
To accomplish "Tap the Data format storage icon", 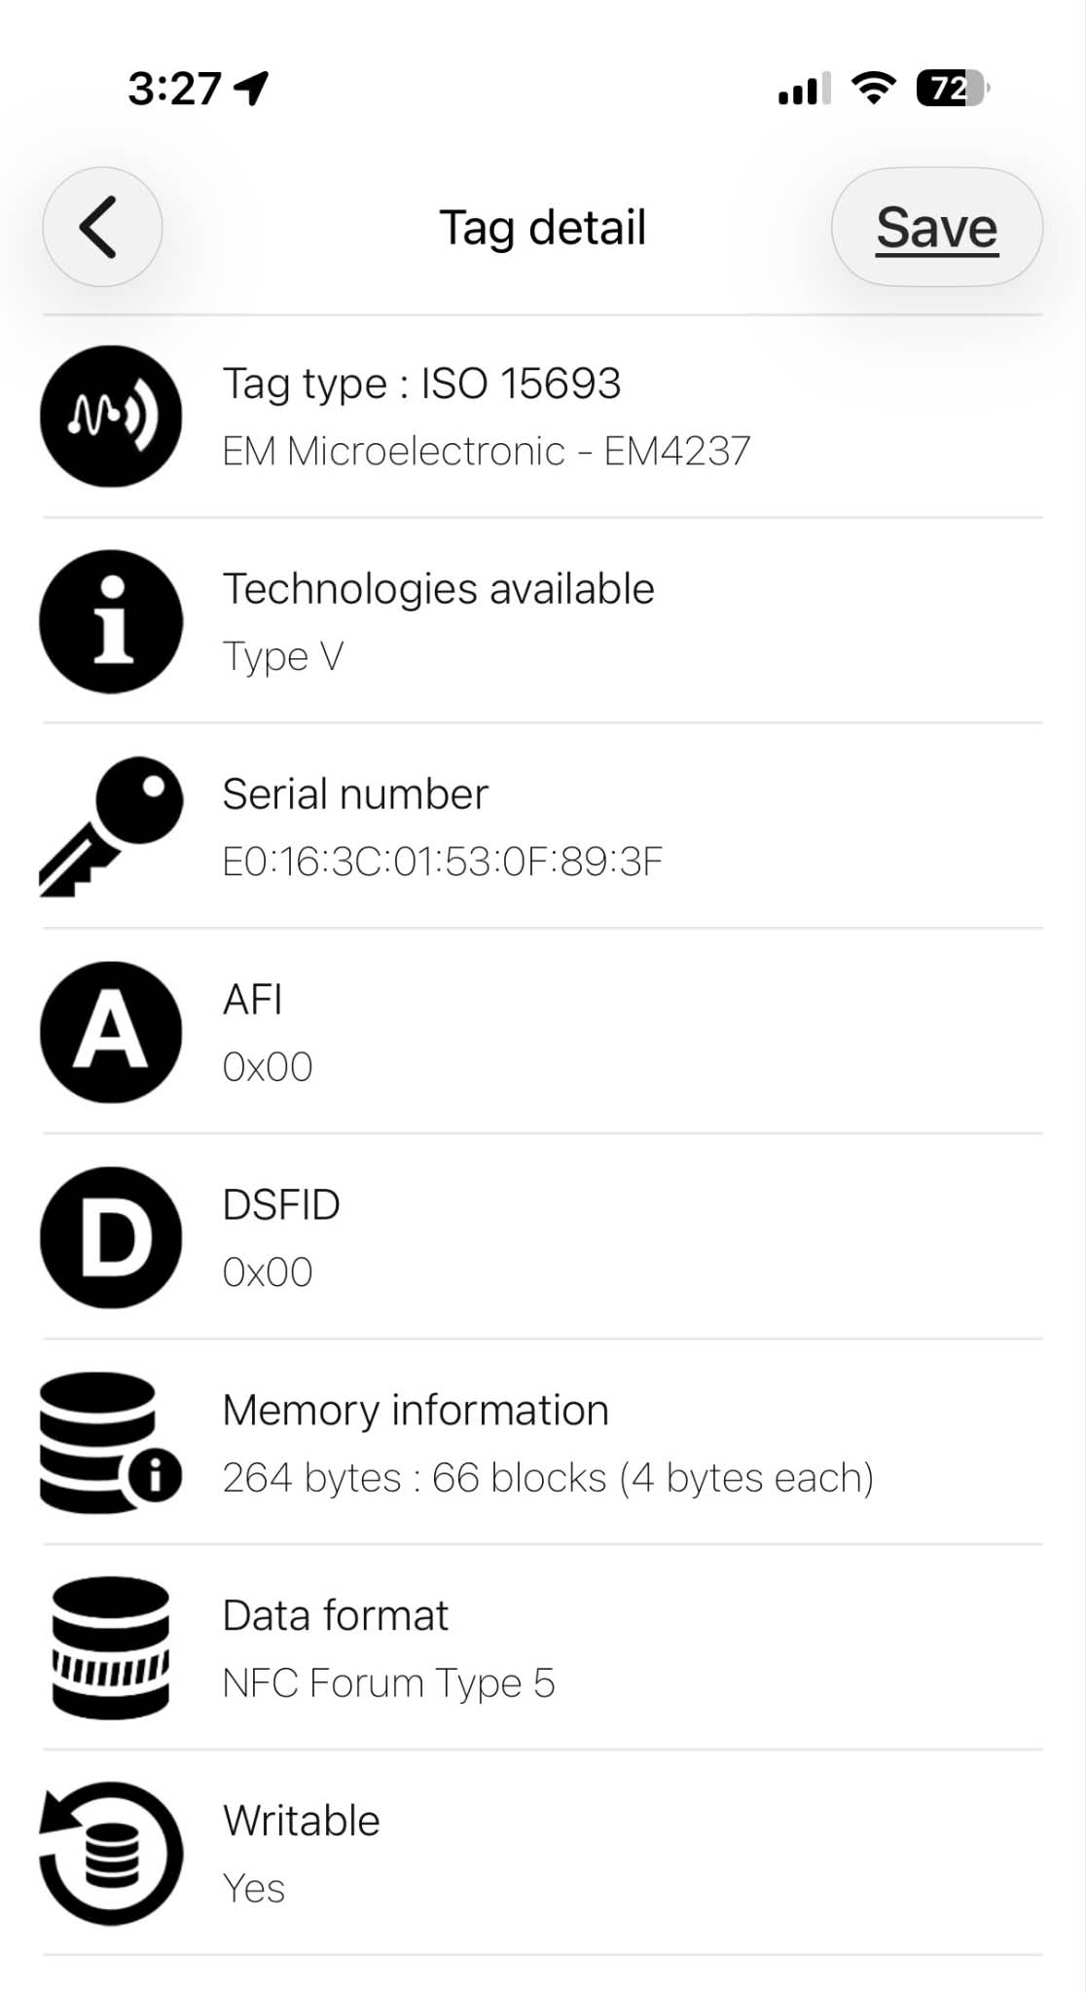I will 111,1648.
